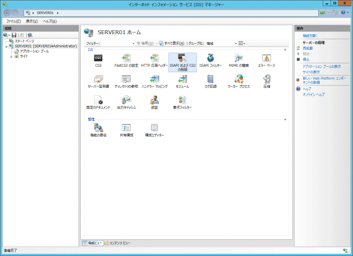Screen dimensions: 353x256
Task: Open 要求フィルター request filtering icon
Action: pyautogui.click(x=182, y=100)
